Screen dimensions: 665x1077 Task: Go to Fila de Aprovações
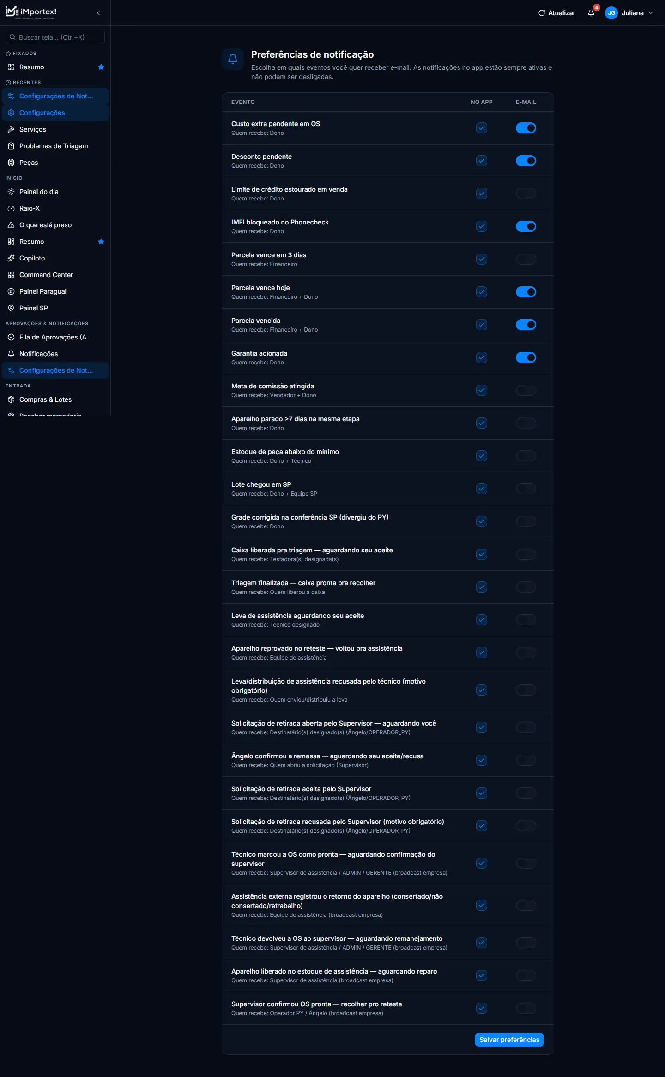[x=55, y=337]
